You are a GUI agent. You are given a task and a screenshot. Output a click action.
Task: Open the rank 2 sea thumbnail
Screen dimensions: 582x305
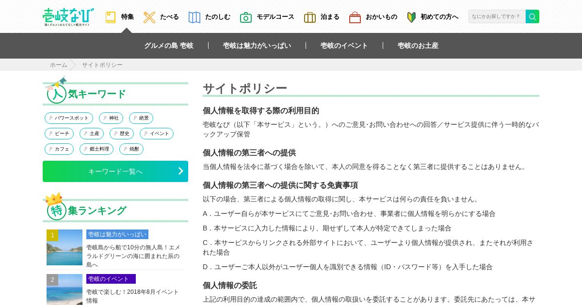(x=65, y=290)
